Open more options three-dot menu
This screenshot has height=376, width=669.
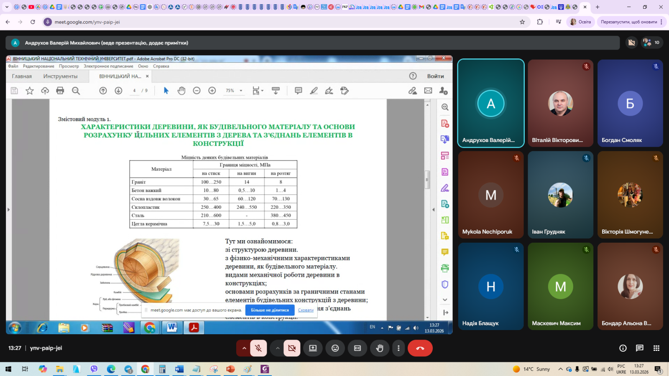(398, 348)
